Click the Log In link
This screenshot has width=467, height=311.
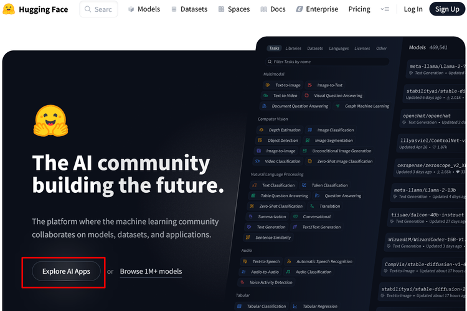pyautogui.click(x=413, y=9)
